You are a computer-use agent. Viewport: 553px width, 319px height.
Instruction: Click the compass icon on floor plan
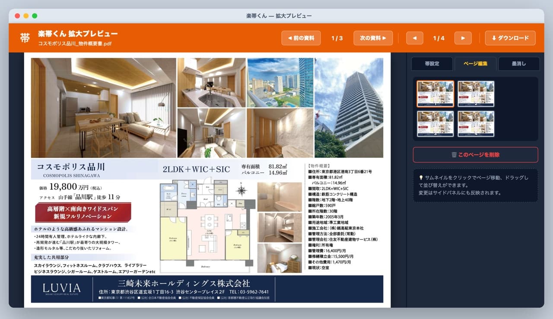click(x=242, y=191)
